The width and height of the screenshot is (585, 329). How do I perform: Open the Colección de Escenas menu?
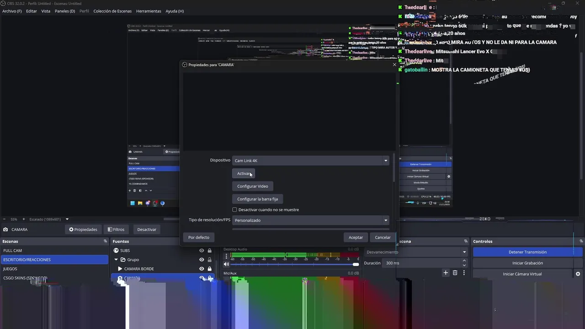pyautogui.click(x=112, y=11)
